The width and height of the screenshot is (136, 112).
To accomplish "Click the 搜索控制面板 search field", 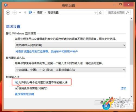I will pyautogui.click(x=116, y=13).
